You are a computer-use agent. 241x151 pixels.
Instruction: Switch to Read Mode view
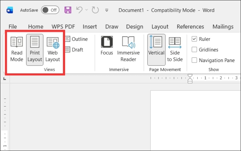pos(17,49)
